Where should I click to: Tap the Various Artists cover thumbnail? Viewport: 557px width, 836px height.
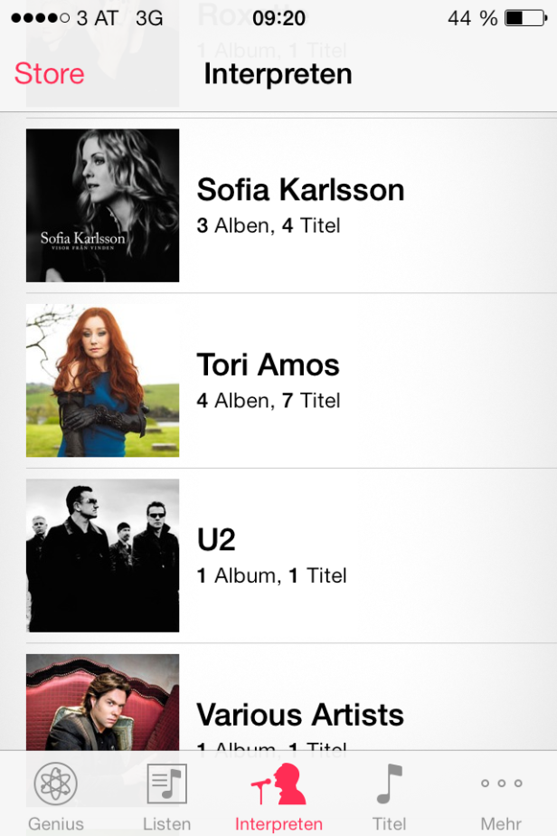102,702
